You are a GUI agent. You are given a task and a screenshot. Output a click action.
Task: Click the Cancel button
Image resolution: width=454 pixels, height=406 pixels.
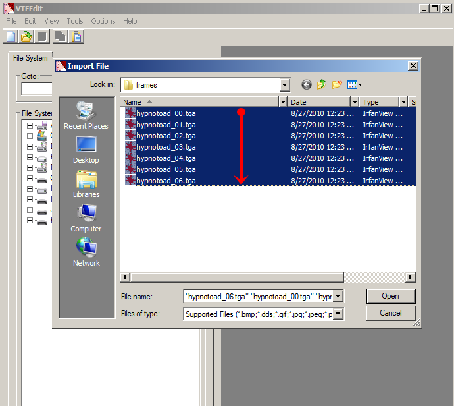click(391, 313)
